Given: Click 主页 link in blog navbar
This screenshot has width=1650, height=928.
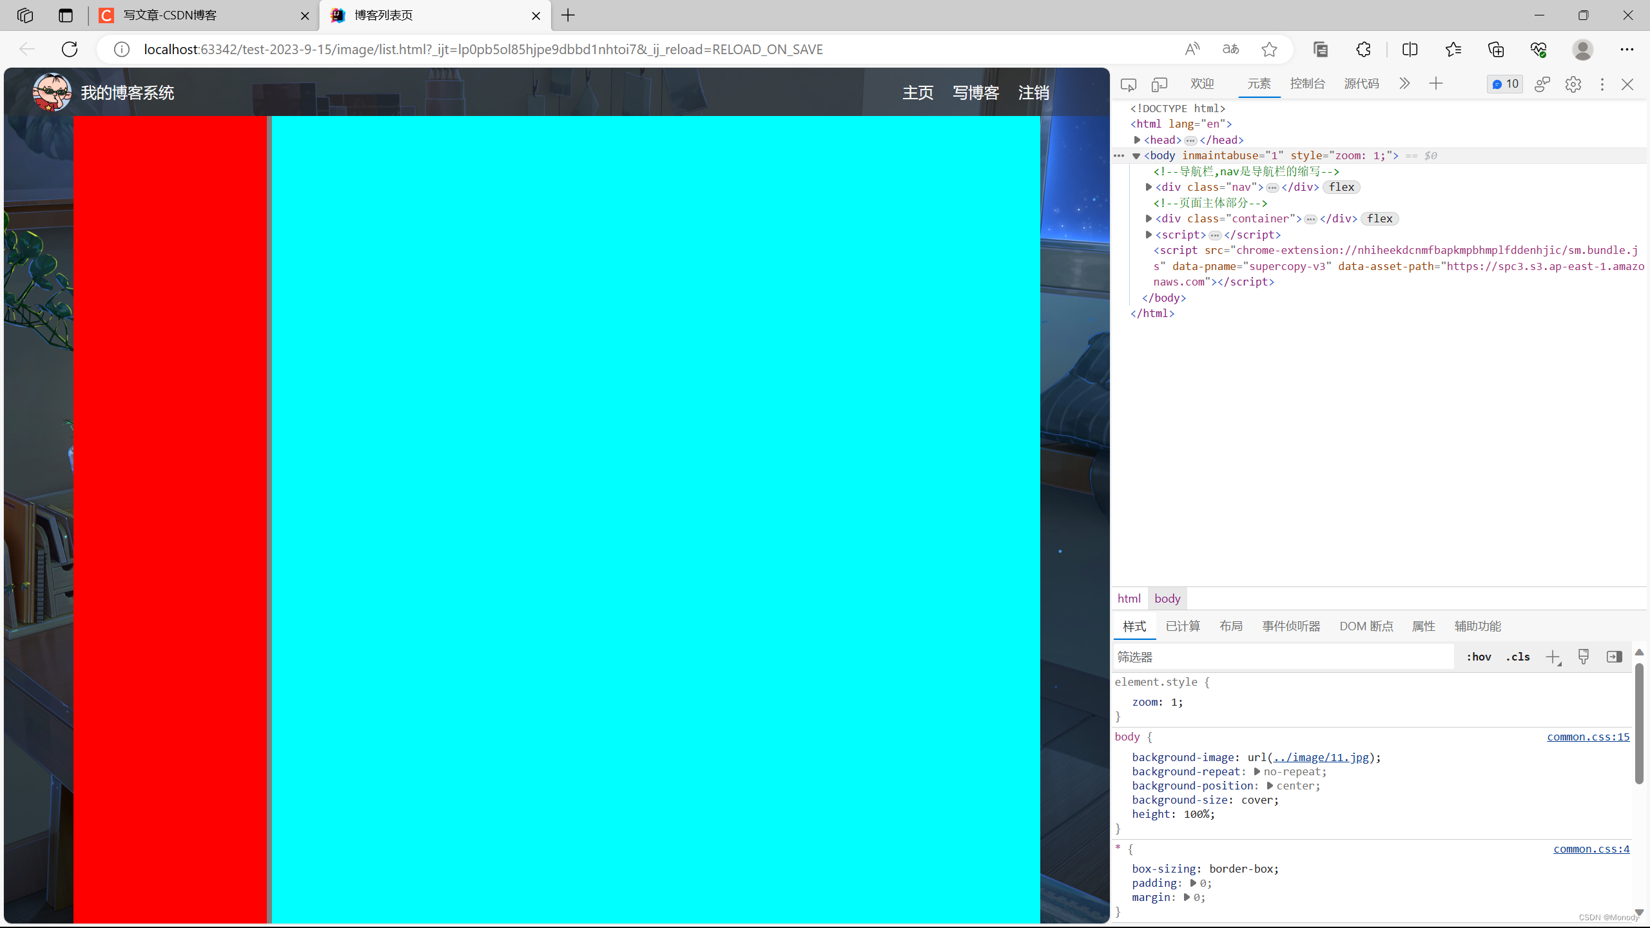Looking at the screenshot, I should [918, 93].
